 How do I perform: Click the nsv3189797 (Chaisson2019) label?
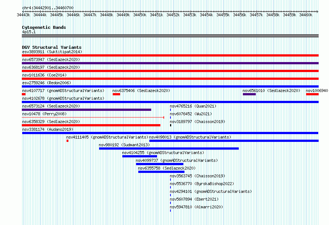197,122
